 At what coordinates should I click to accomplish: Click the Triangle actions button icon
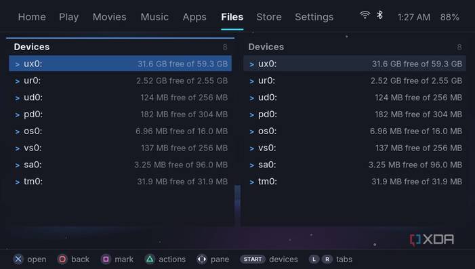pyautogui.click(x=150, y=260)
